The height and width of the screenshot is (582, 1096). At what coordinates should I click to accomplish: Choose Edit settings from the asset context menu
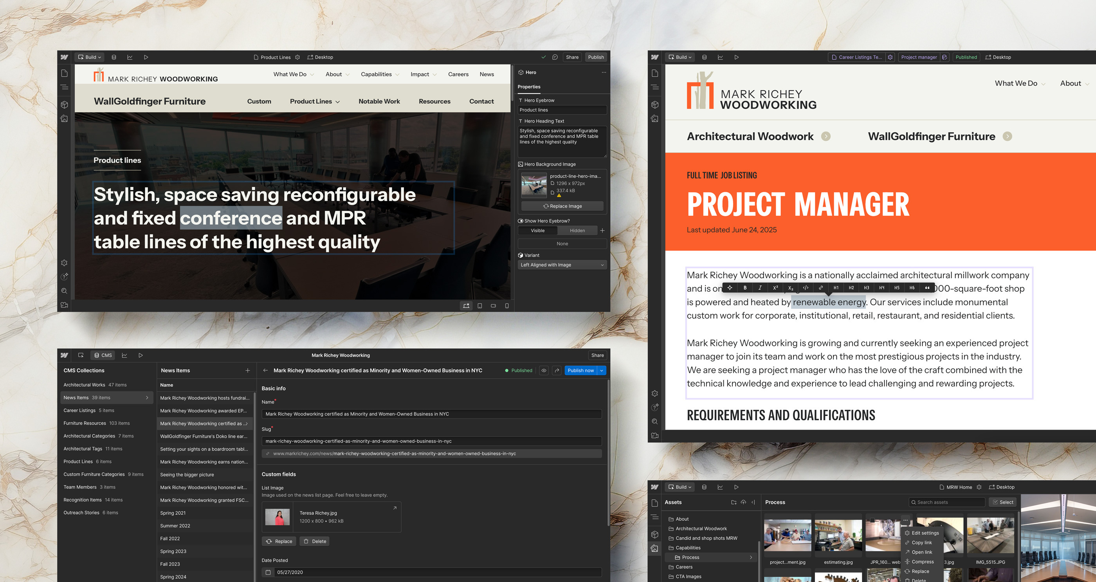point(921,533)
